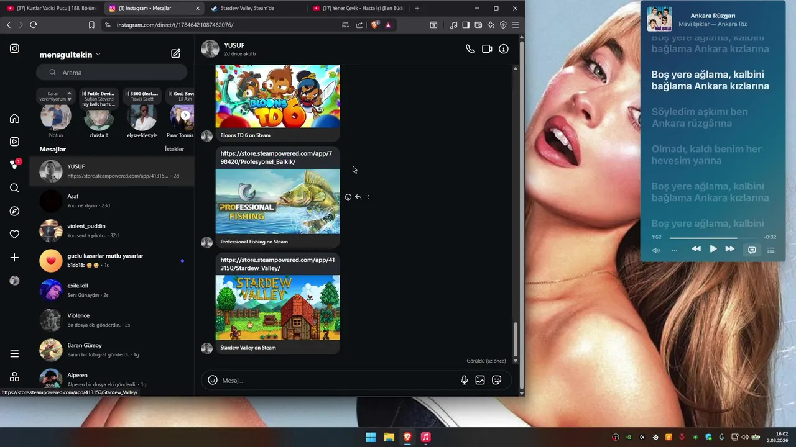Attach a photo using the image icon
Viewport: 796px width, 447px height.
[x=480, y=380]
